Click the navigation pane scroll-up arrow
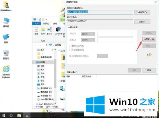This screenshot has width=159, height=118. point(55,49)
